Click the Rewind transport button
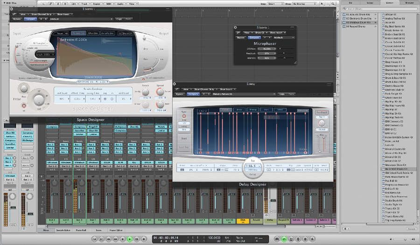Screen dimensions: 420x245 pos(108,238)
